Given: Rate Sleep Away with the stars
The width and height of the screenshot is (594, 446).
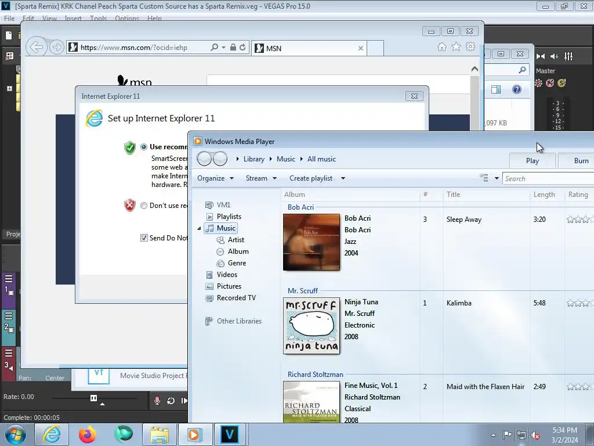Looking at the screenshot, I should point(580,219).
